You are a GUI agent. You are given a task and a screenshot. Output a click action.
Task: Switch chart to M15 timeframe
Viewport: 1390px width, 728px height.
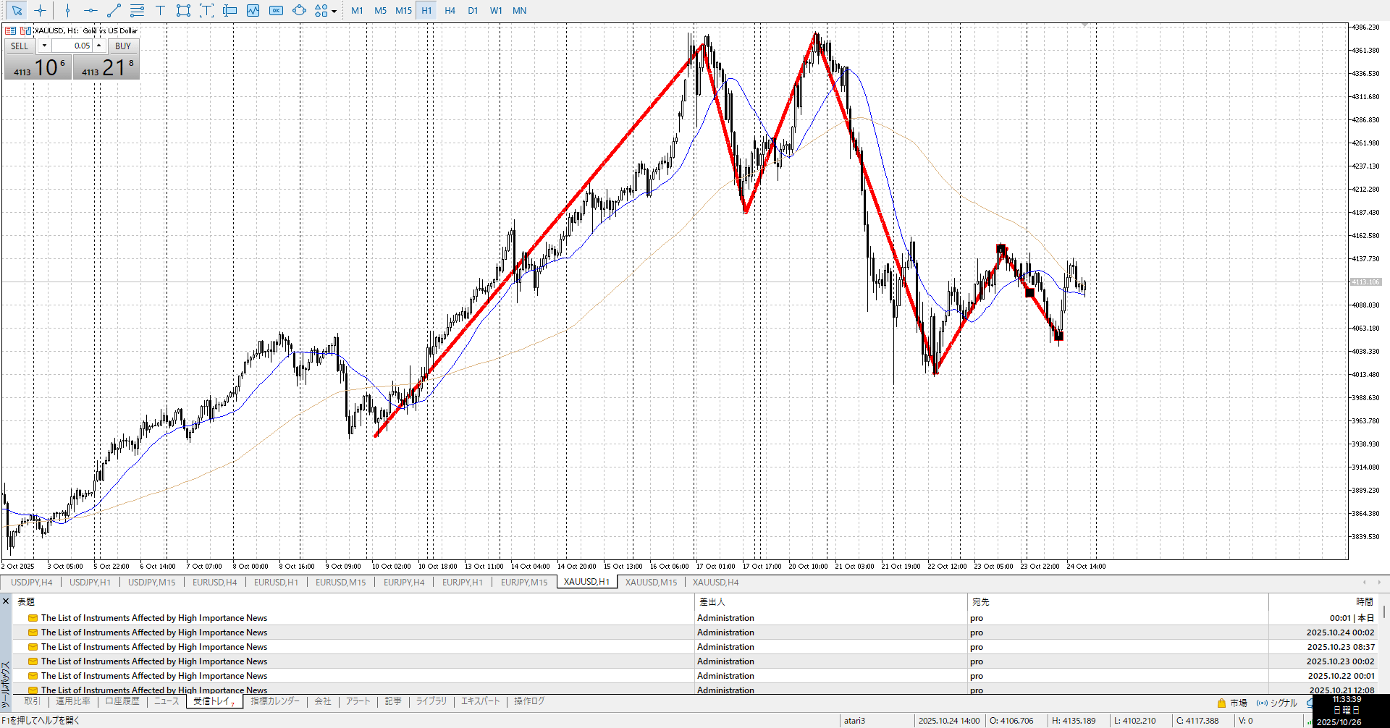click(403, 11)
